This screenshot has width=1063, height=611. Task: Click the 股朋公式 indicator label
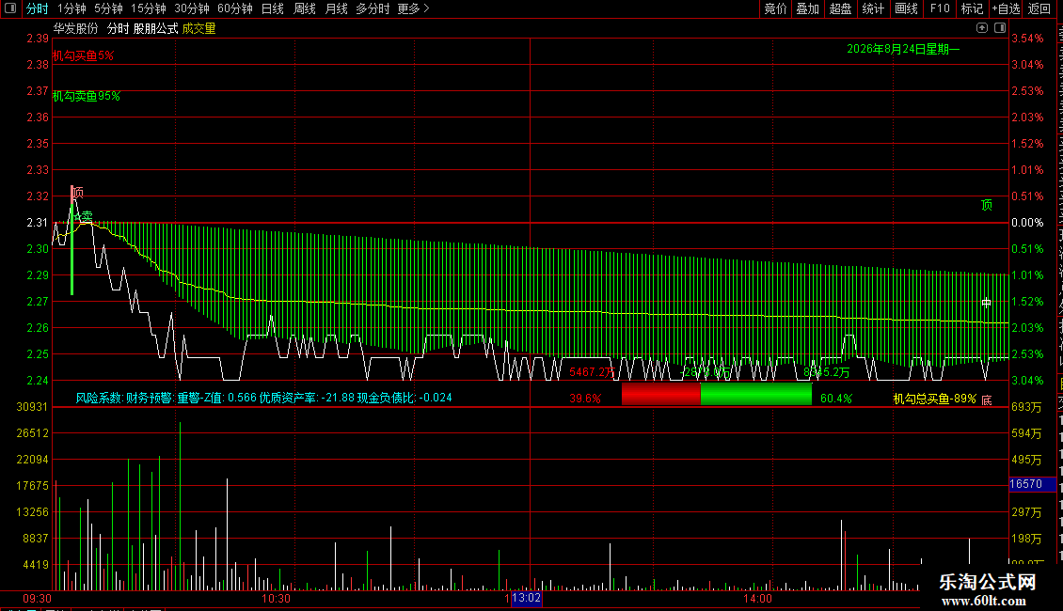155,28
